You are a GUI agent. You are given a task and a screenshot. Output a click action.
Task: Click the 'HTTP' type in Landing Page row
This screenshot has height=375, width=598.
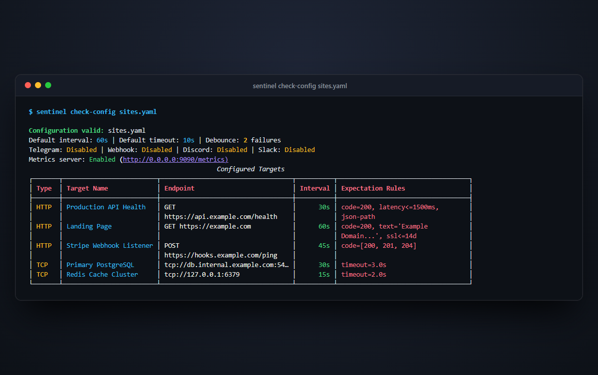44,227
